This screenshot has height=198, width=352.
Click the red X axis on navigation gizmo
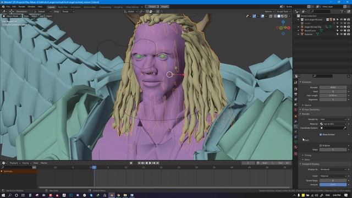click(x=289, y=28)
